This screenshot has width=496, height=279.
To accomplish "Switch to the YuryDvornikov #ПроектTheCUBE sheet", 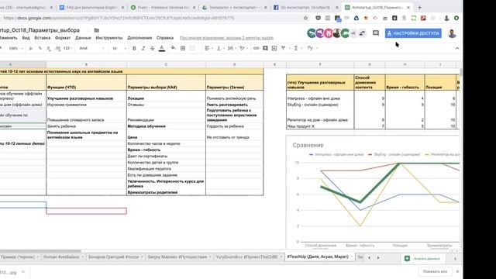I will [x=246, y=257].
